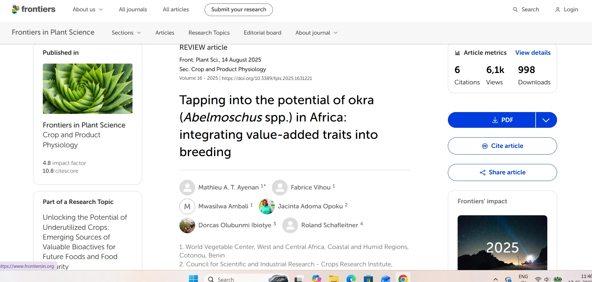592x282 pixels.
Task: Open Copilot from taskbar
Action: coord(316,279)
